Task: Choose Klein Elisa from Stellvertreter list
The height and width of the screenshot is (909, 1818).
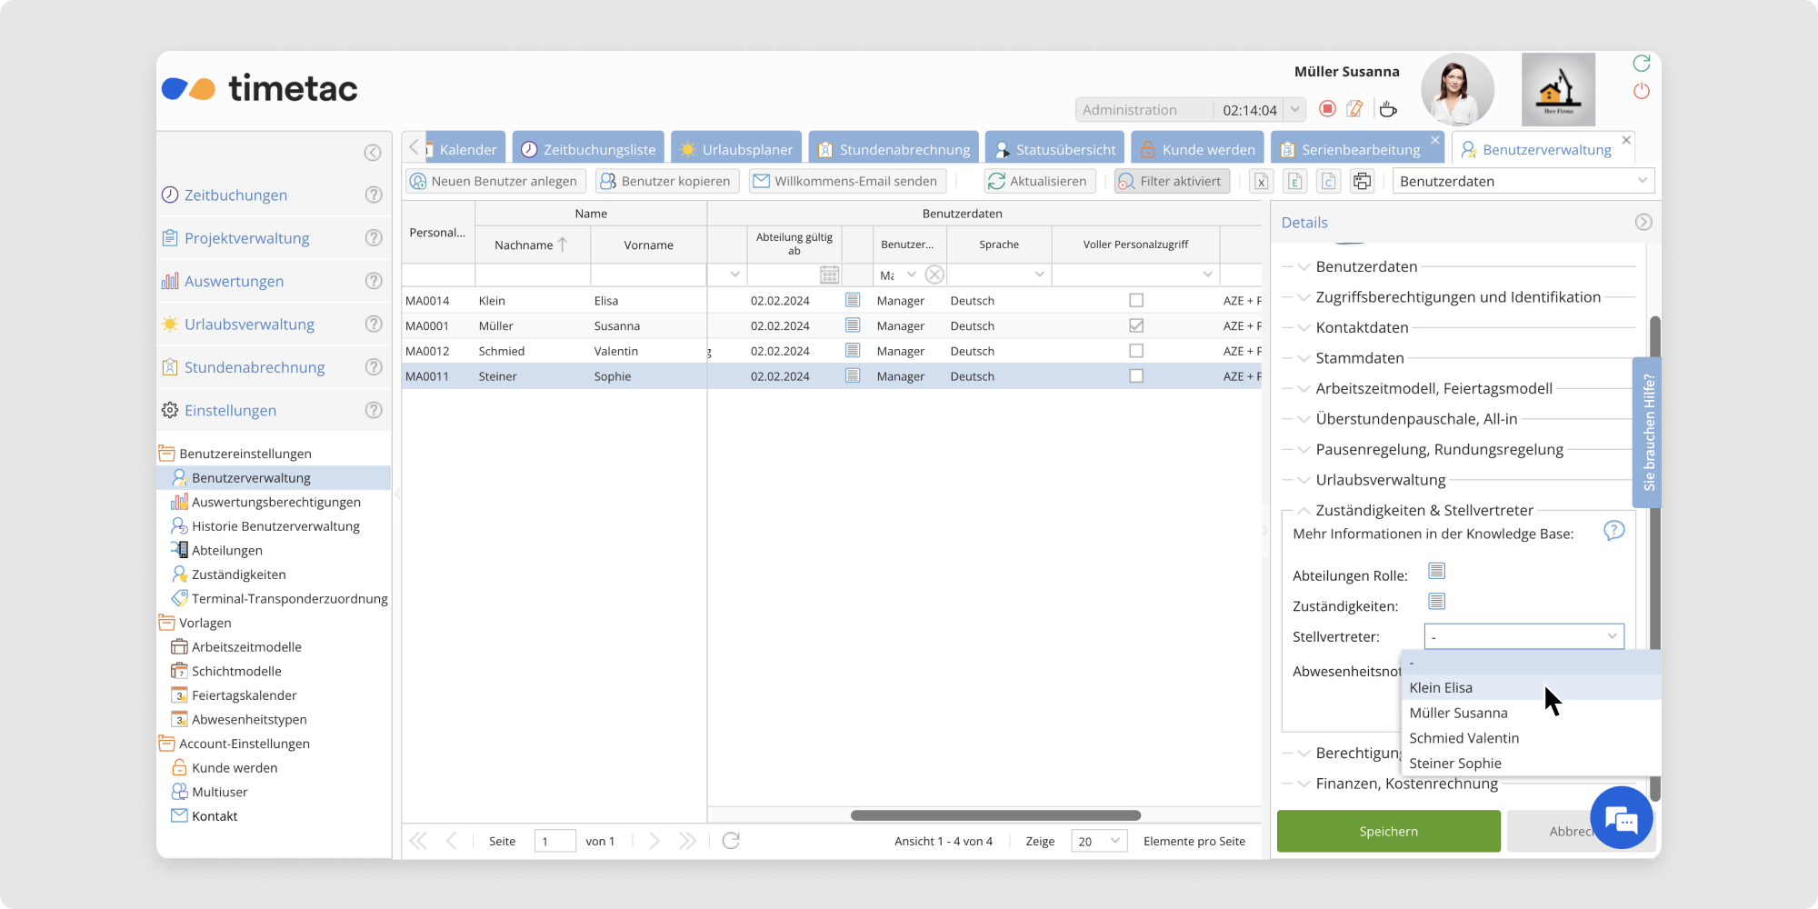Action: tap(1441, 688)
